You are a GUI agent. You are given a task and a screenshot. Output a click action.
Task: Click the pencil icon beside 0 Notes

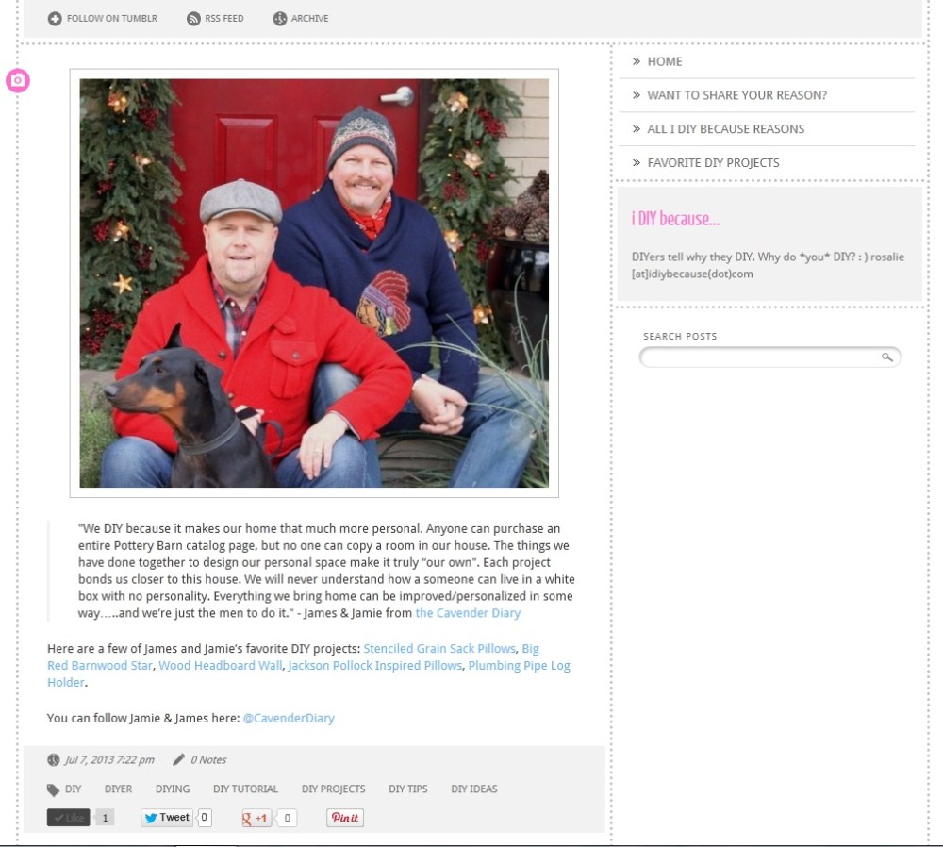tap(178, 759)
